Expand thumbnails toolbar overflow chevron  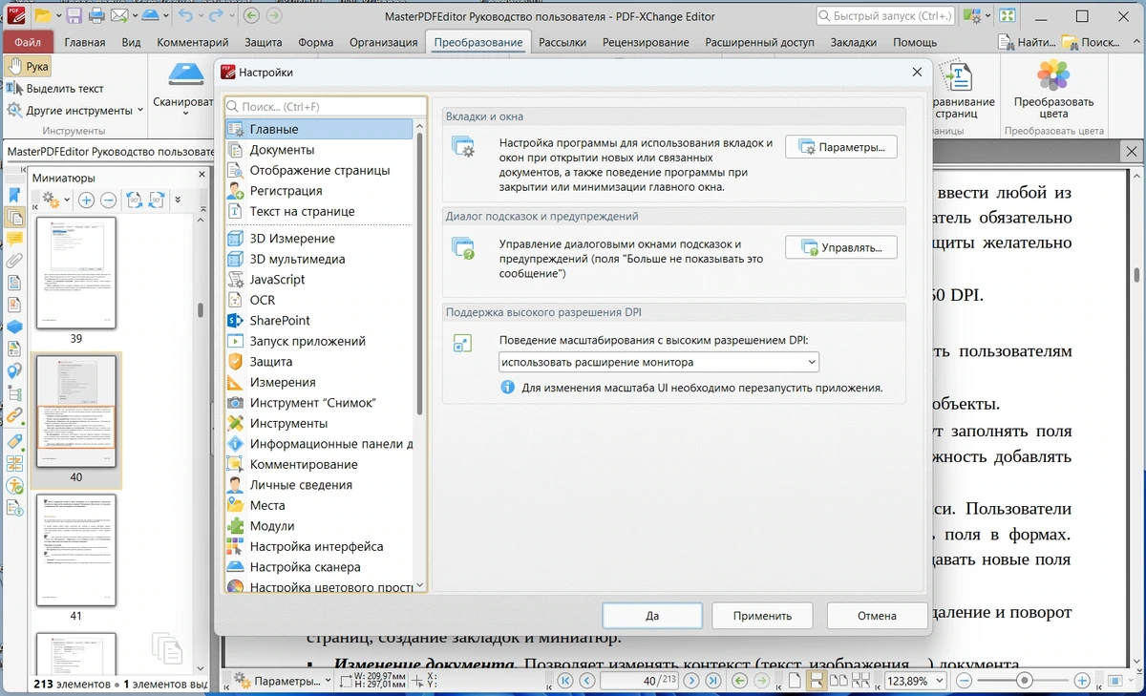click(x=178, y=200)
